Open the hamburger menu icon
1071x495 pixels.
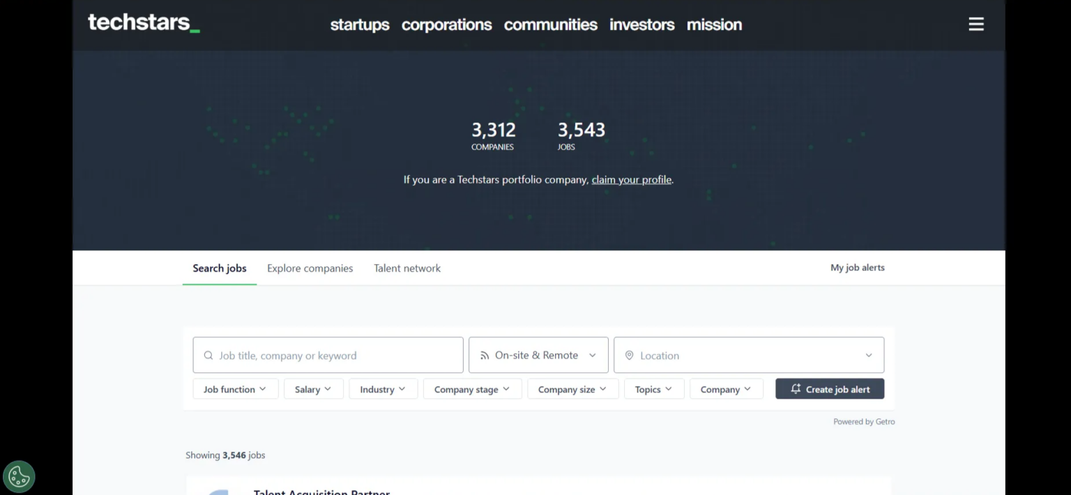[x=975, y=24]
